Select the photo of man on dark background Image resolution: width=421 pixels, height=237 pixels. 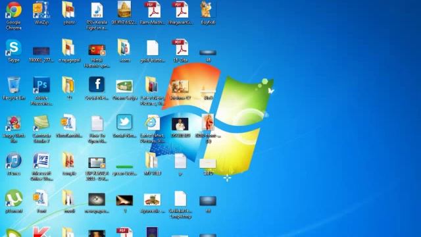[180, 124]
